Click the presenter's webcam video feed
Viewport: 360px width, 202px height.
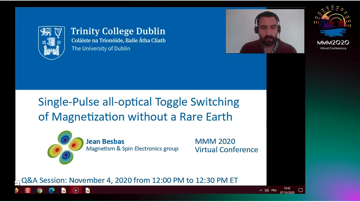click(x=265, y=31)
